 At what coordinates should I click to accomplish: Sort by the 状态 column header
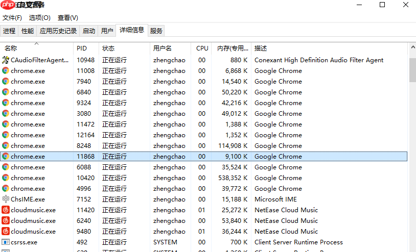click(x=124, y=48)
